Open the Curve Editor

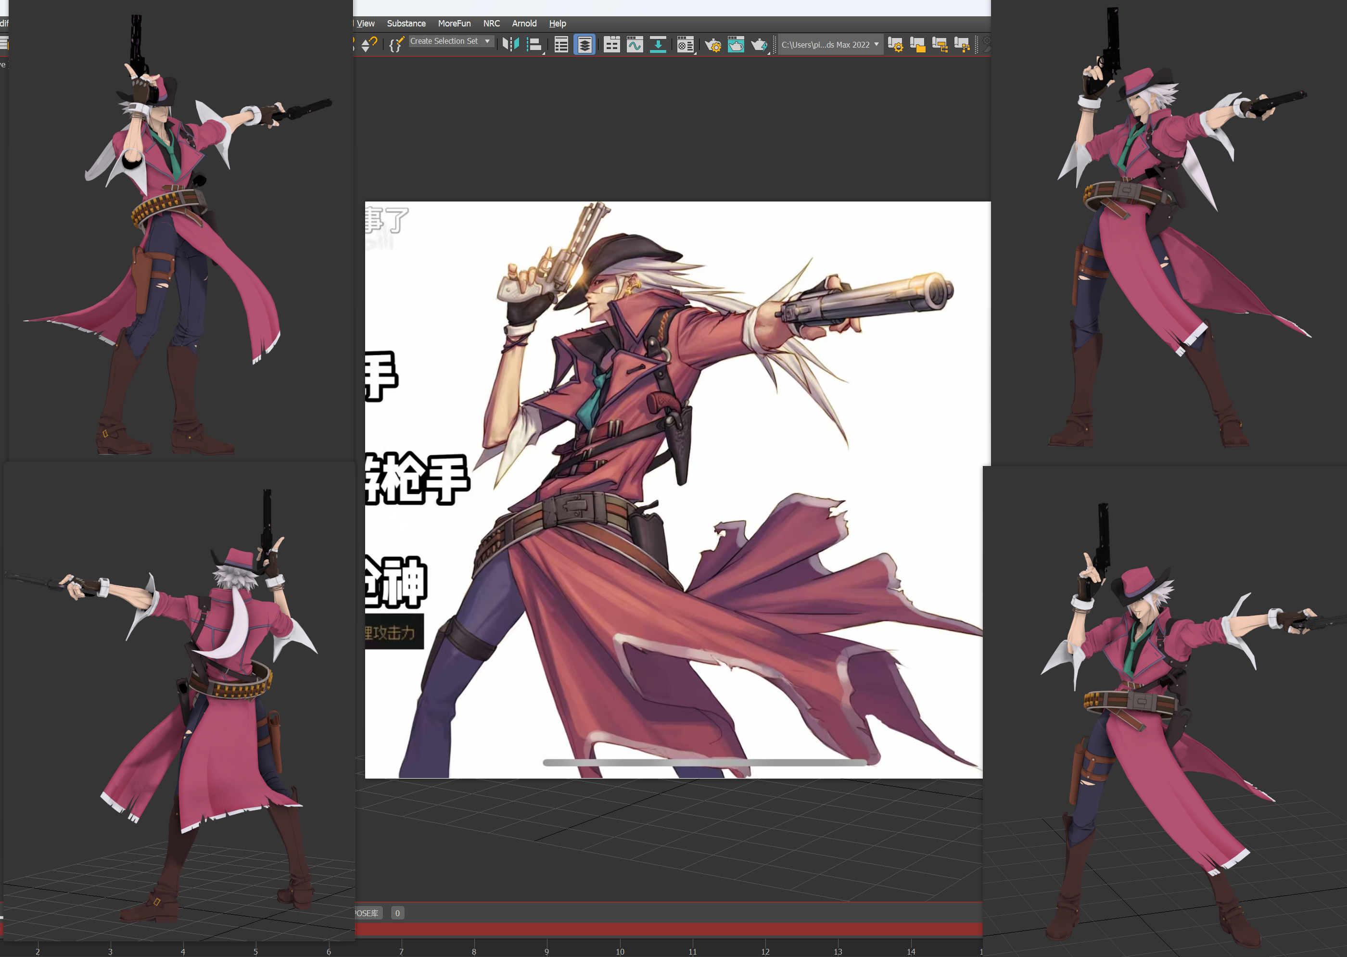coord(635,45)
